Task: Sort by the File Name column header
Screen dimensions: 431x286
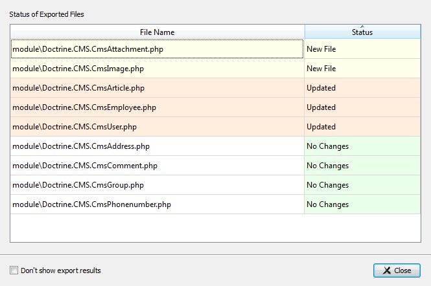Action: click(157, 32)
